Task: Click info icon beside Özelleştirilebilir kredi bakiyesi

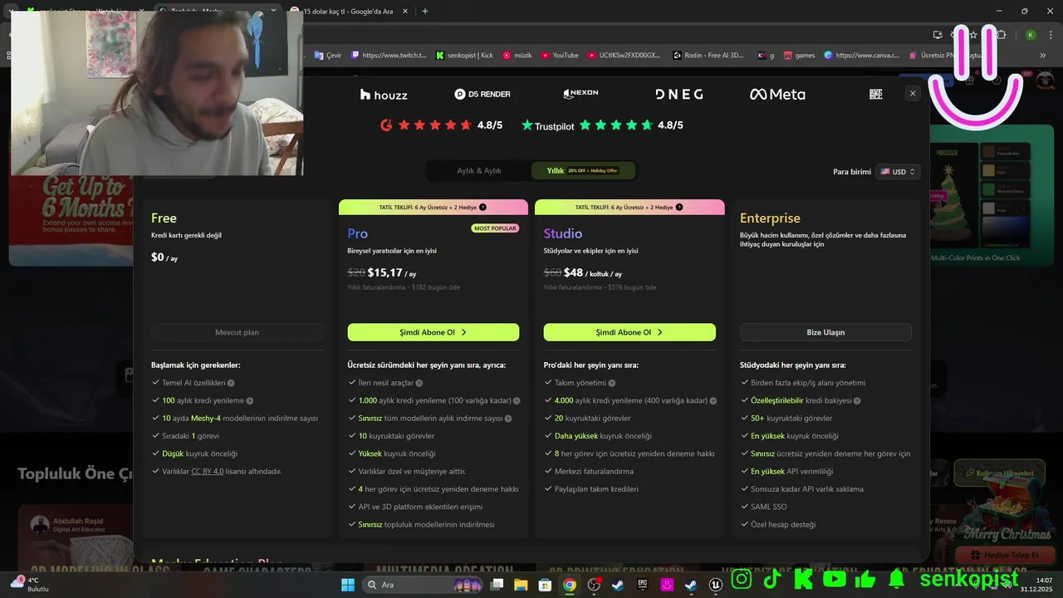Action: pos(857,400)
